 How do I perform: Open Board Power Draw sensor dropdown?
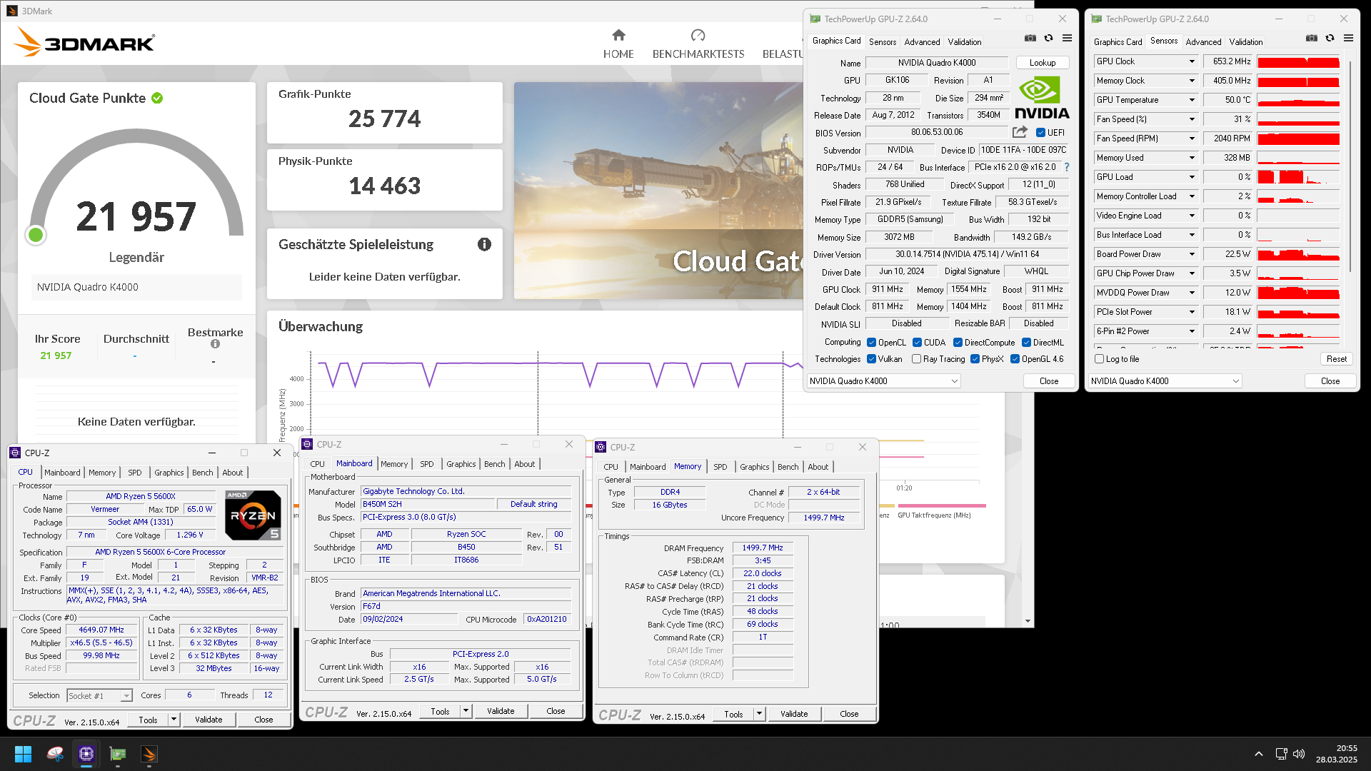[1192, 254]
